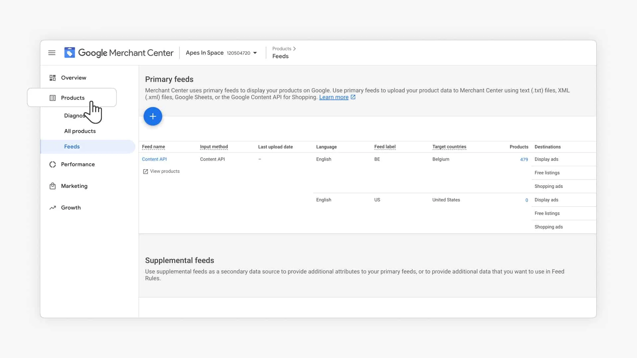This screenshot has height=358, width=637.
Task: Select Feeds in the sidebar menu
Action: pos(72,147)
